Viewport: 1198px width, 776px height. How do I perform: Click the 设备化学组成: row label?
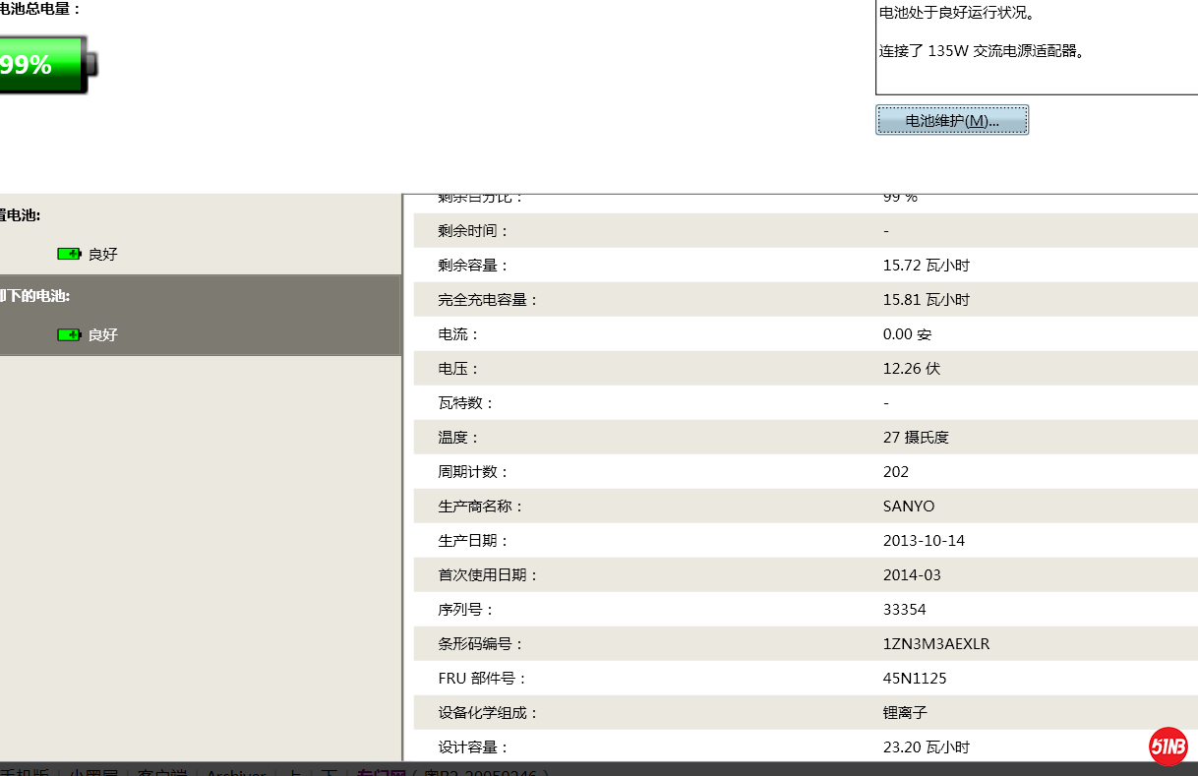click(489, 713)
